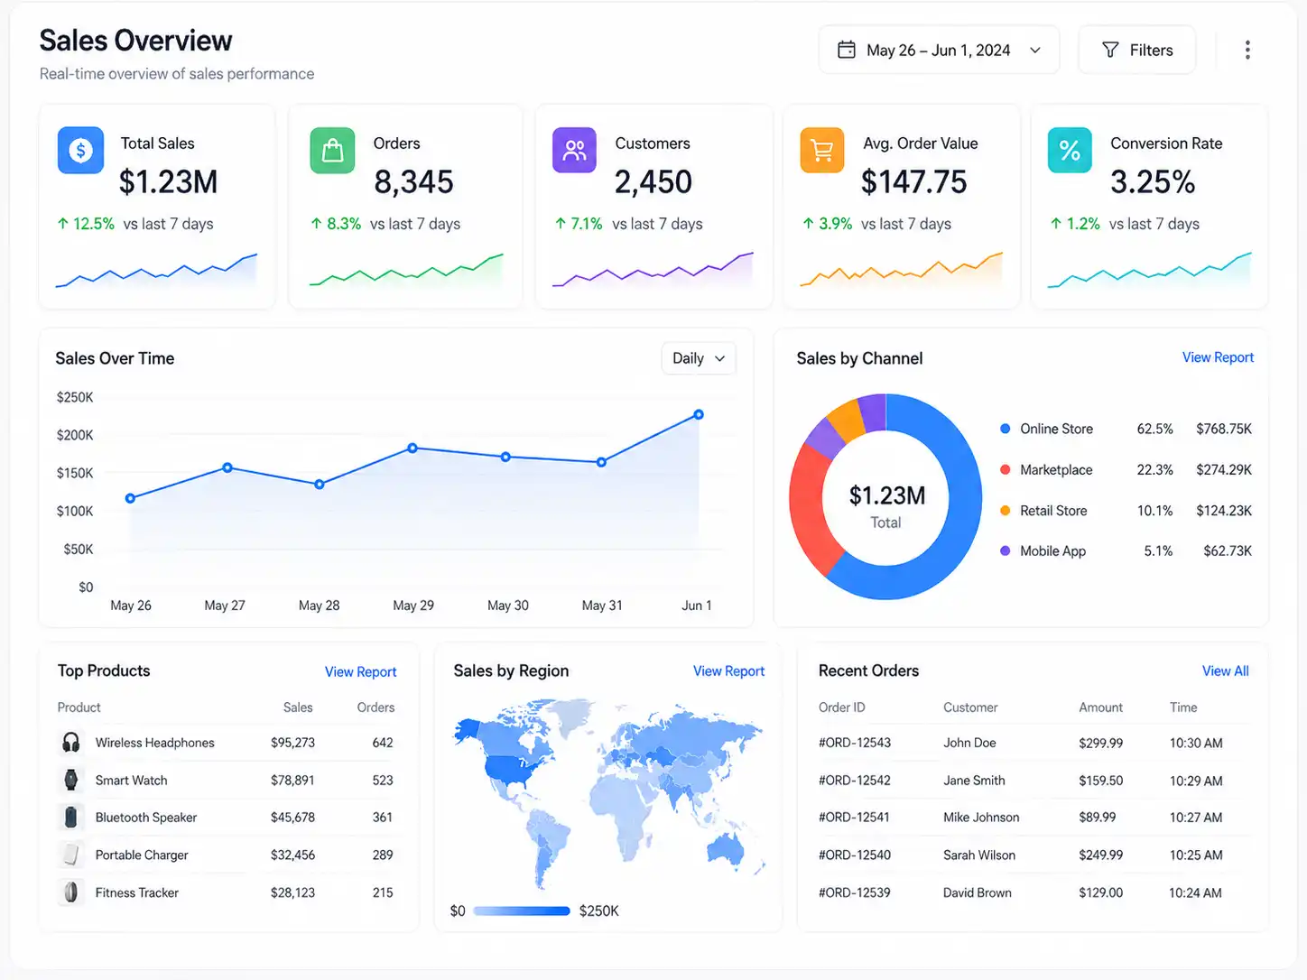
Task: Click the Bluetooth Speaker product icon
Action: click(70, 818)
